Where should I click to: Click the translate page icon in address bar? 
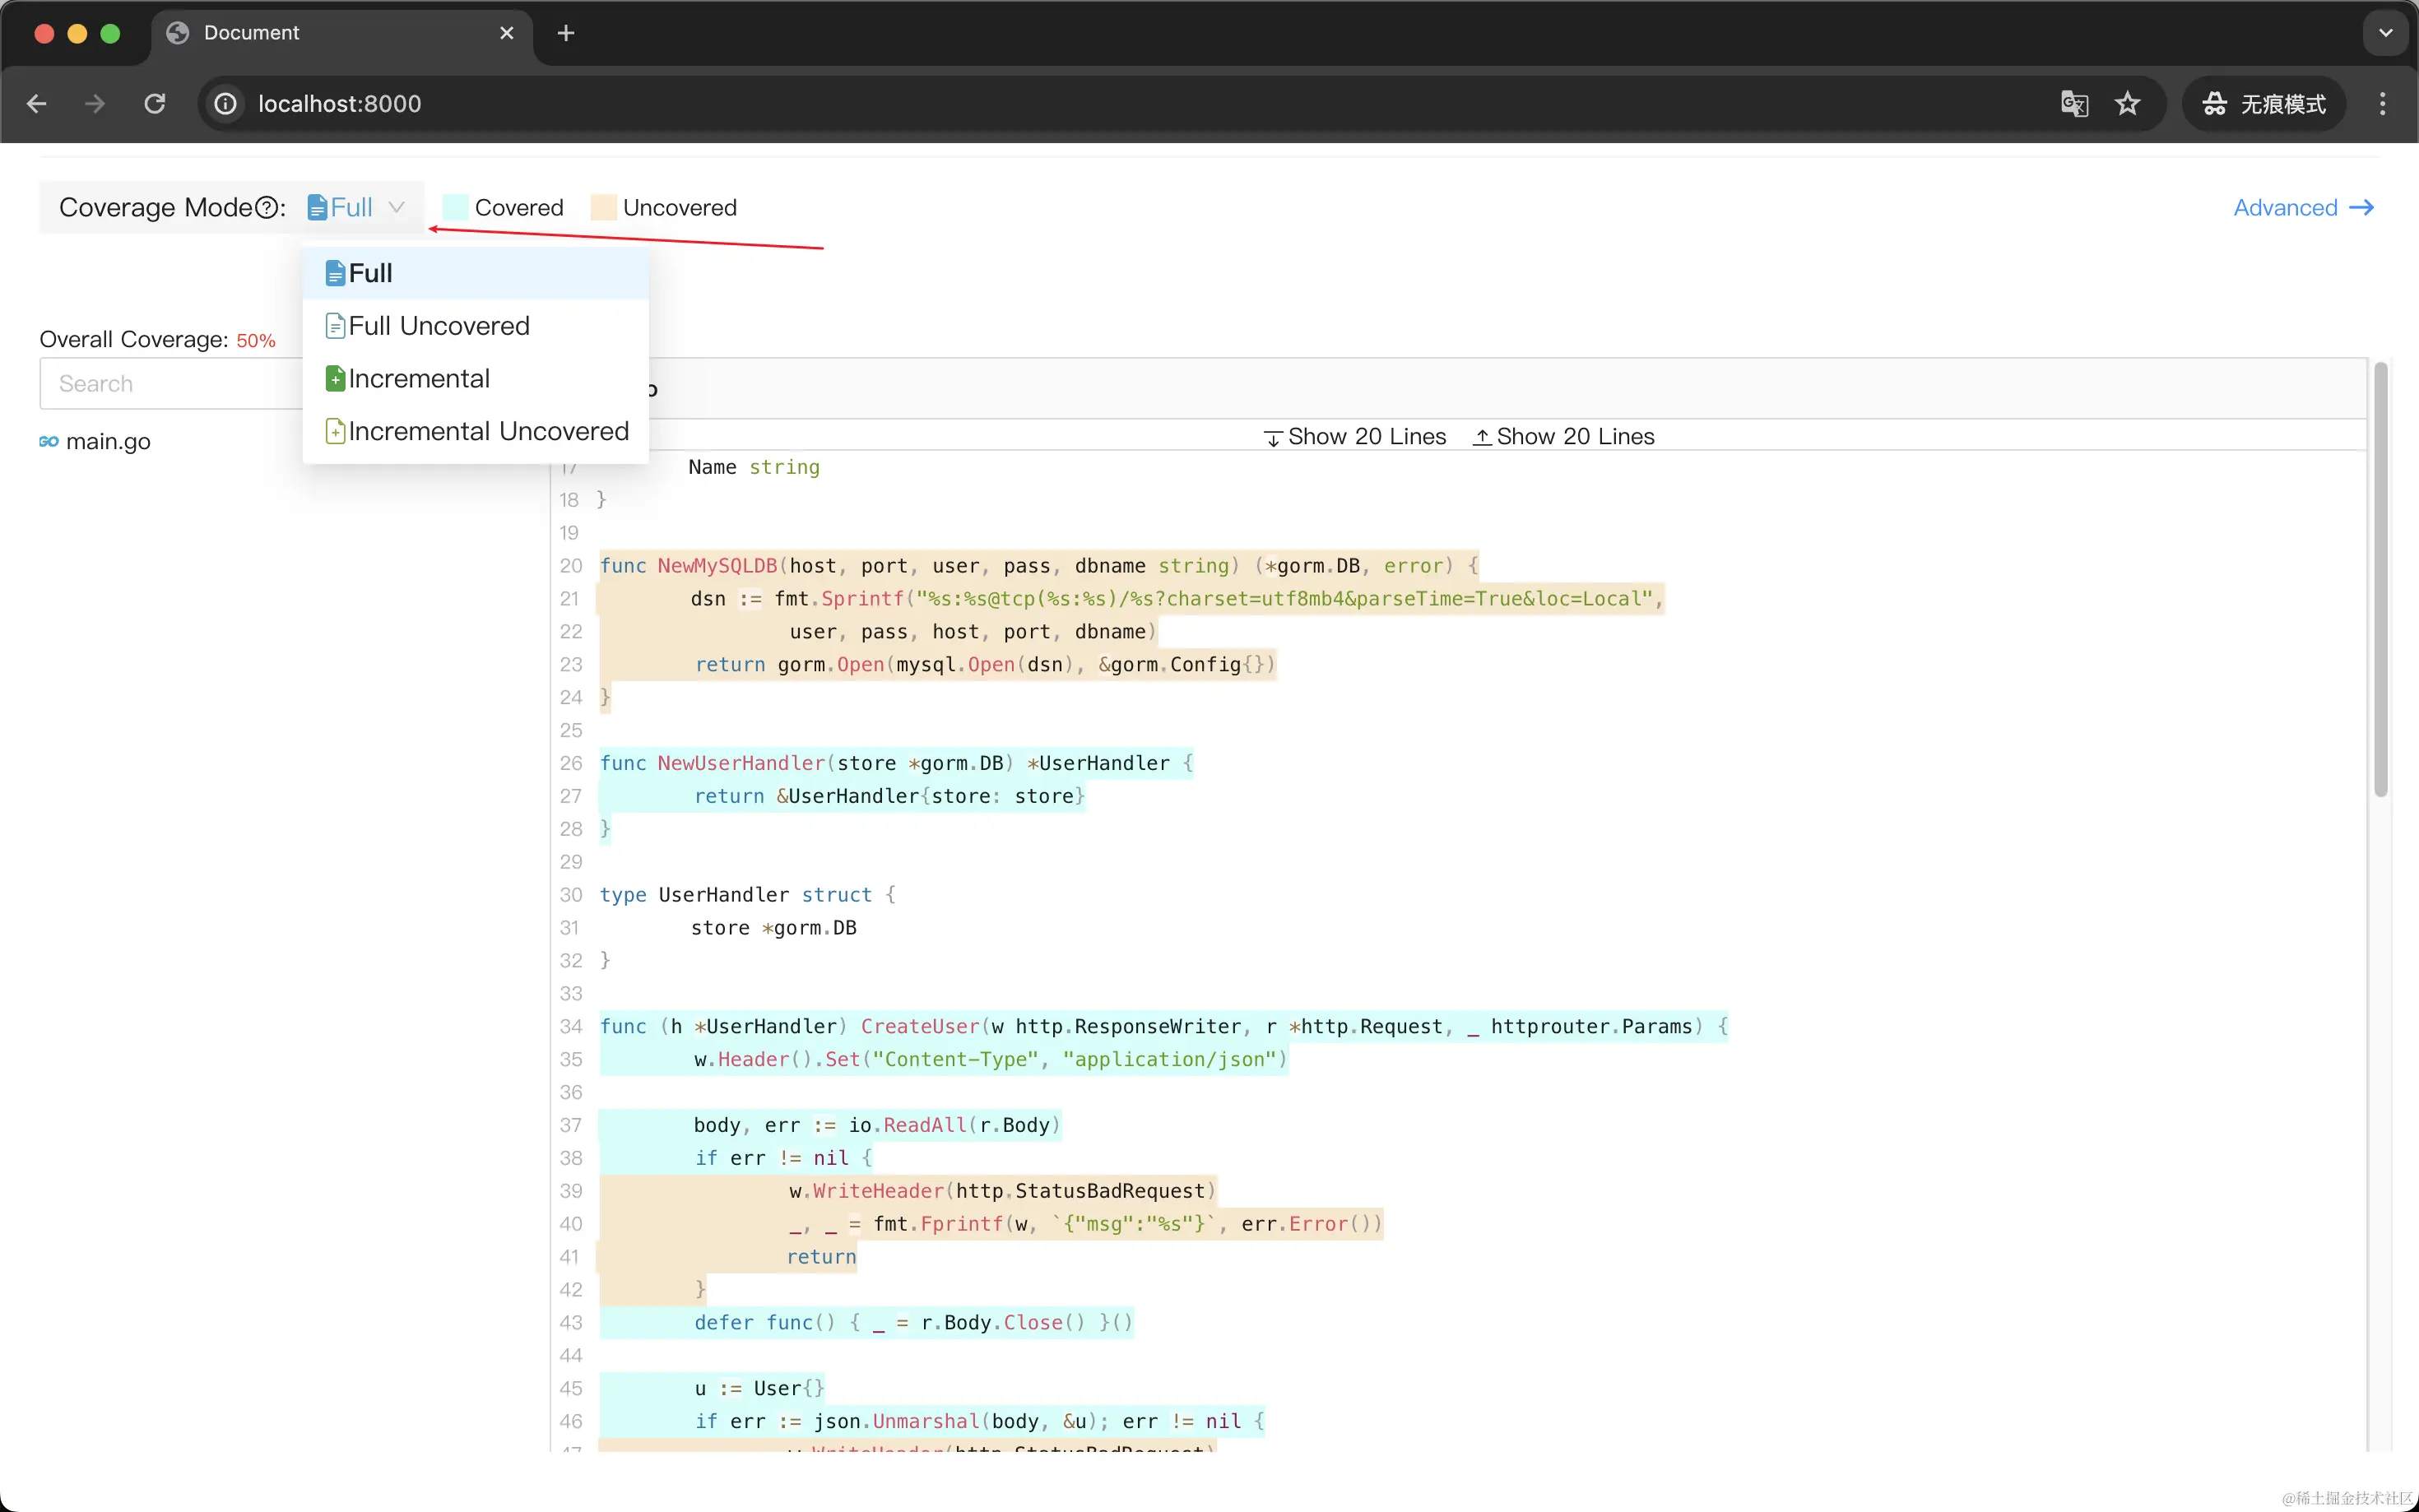(2074, 104)
